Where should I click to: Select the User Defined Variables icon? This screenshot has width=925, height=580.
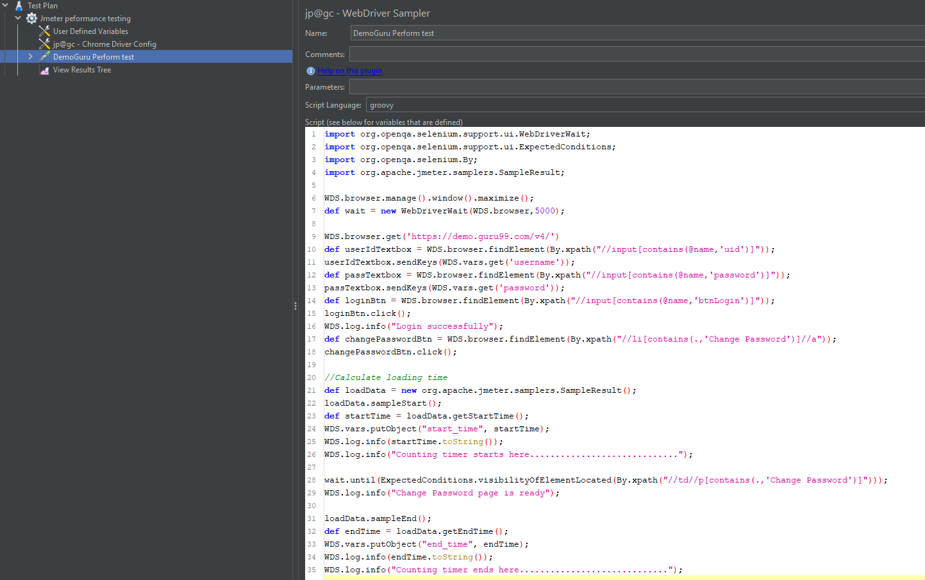(x=44, y=31)
